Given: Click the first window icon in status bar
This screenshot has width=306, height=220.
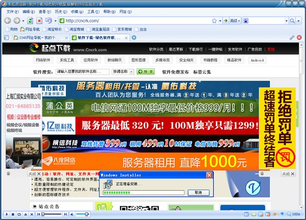Looking at the screenshot, I should 246,214.
